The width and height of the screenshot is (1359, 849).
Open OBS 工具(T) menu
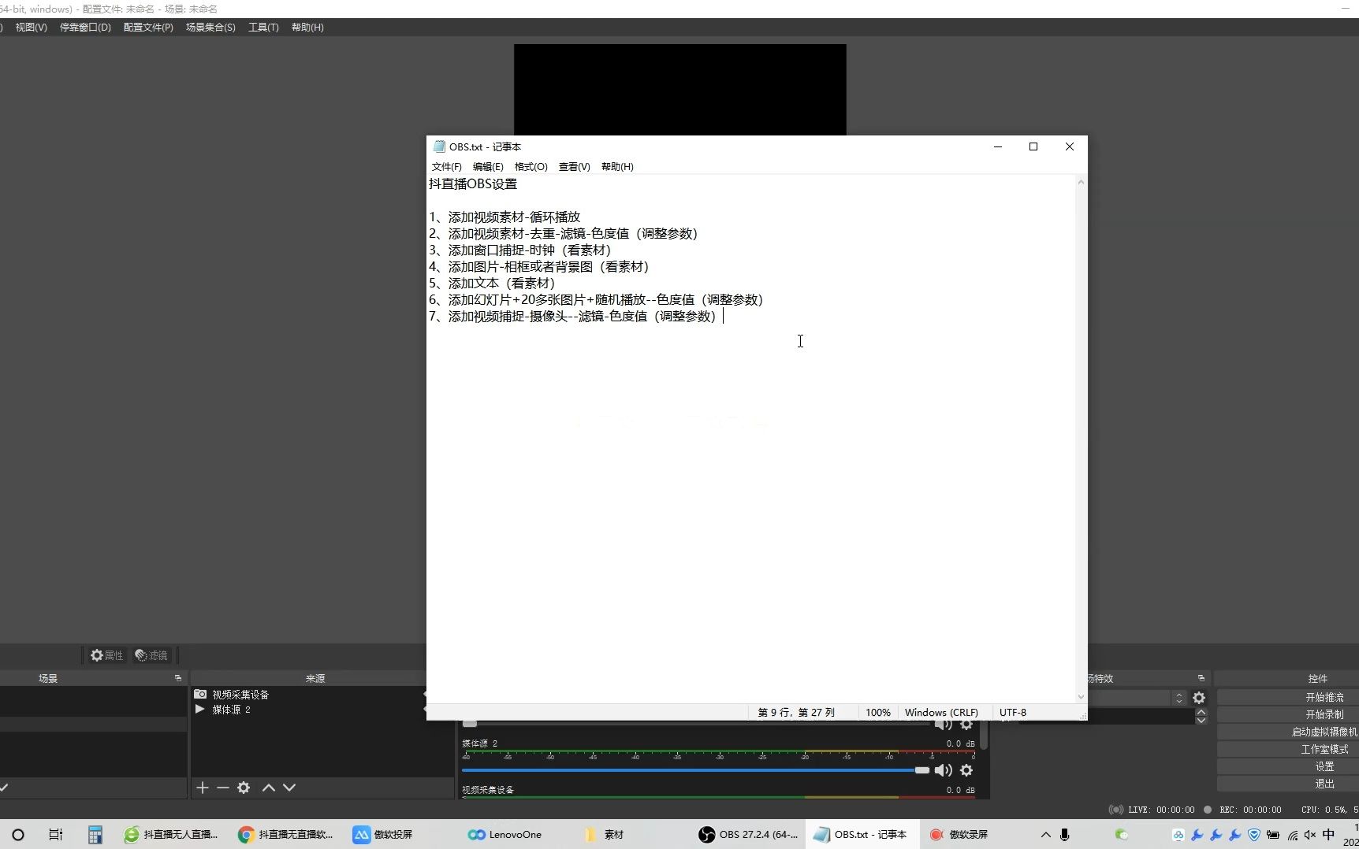coord(263,28)
